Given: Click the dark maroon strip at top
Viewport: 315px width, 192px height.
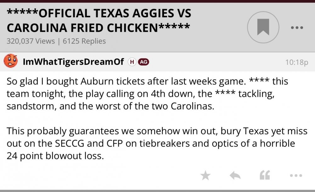Looking at the screenshot, I should pyautogui.click(x=157, y=1).
